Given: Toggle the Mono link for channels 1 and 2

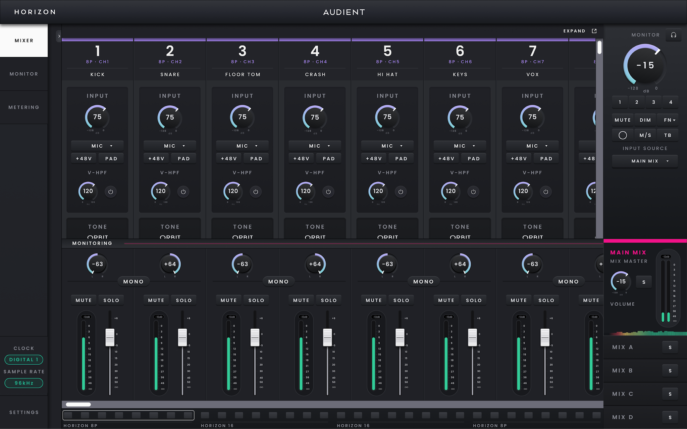Looking at the screenshot, I should (x=134, y=282).
